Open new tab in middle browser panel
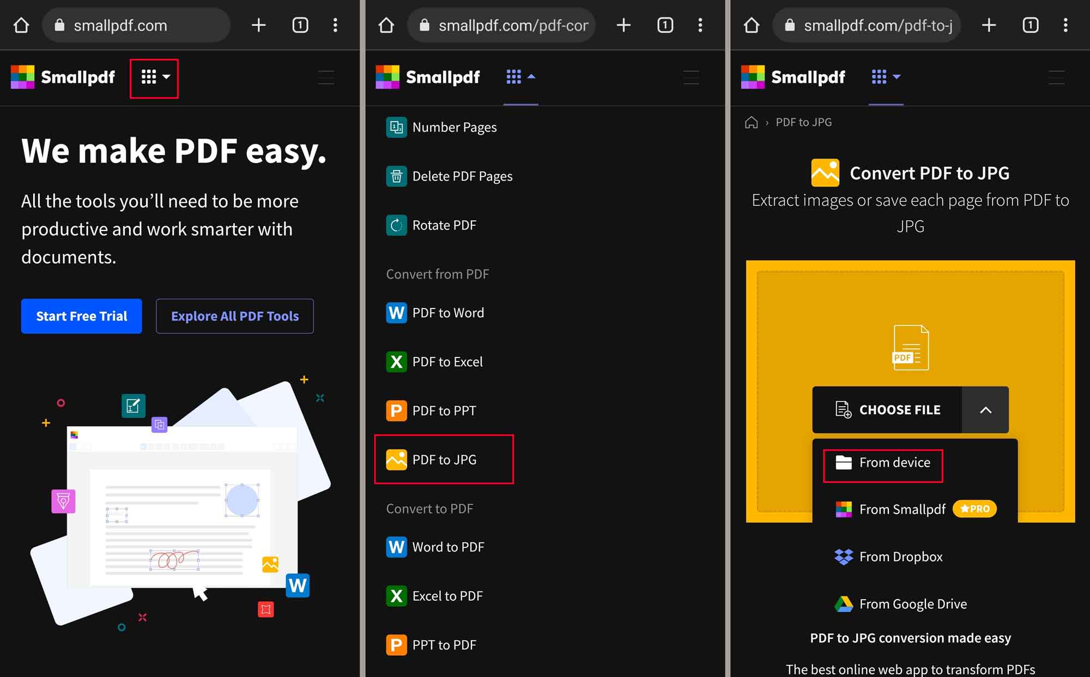This screenshot has width=1090, height=677. [x=624, y=25]
